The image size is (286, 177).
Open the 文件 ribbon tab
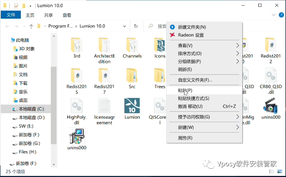11,15
